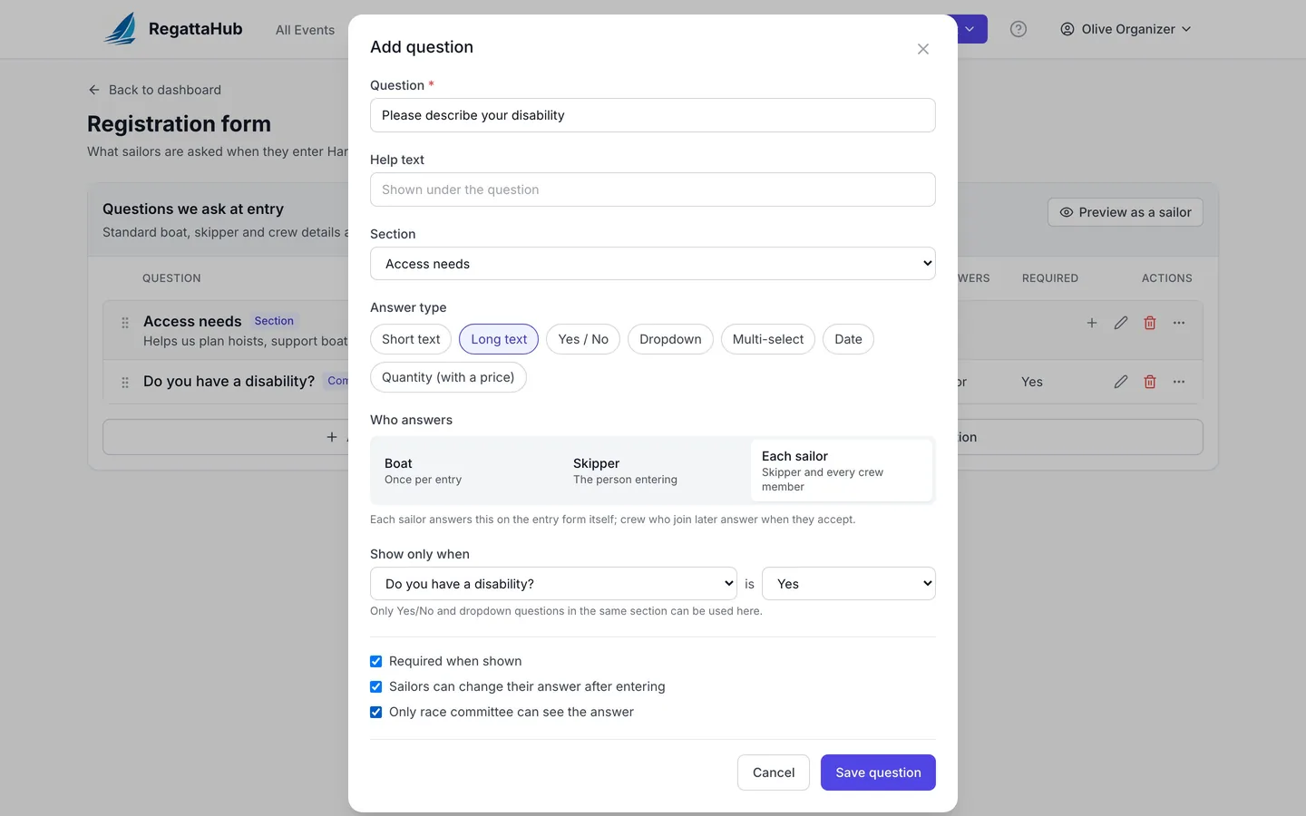Toggle Required when shown checkbox
Image resolution: width=1306 pixels, height=816 pixels.
[375, 661]
